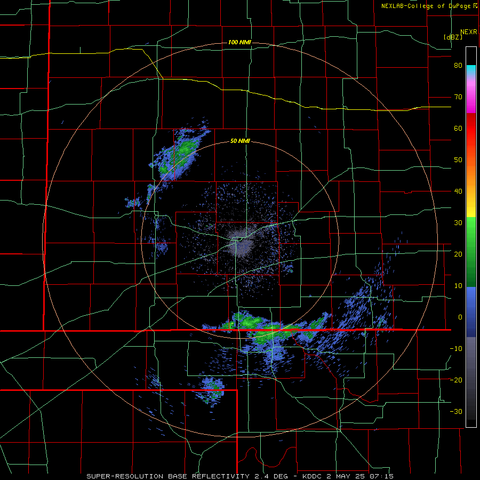Click the NEXR label above the color scale
480x480 pixels.
pos(468,32)
